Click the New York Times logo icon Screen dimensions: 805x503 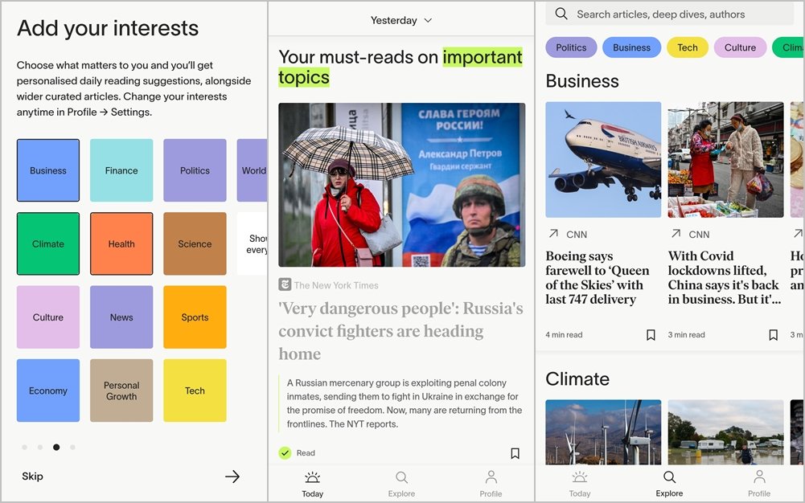(x=285, y=284)
